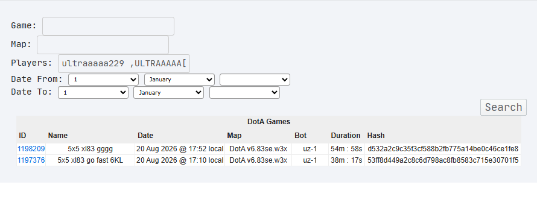Screen dimensions: 537x223
Task: Click duration '38m : 17s'
Action: 346,160
